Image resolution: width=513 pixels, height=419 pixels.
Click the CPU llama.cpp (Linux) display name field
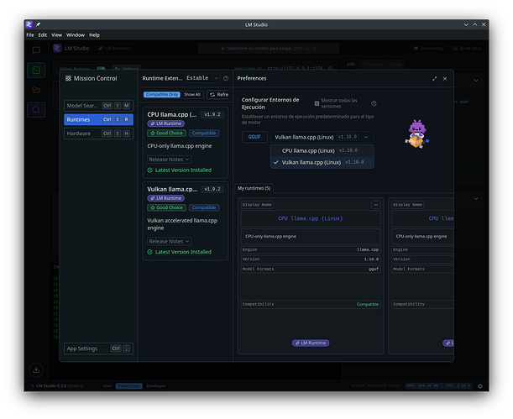311,218
